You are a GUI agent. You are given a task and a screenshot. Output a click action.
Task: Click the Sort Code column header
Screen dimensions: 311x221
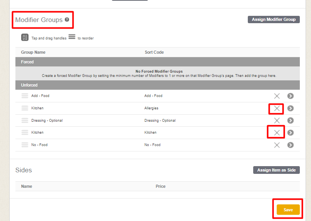tap(154, 52)
